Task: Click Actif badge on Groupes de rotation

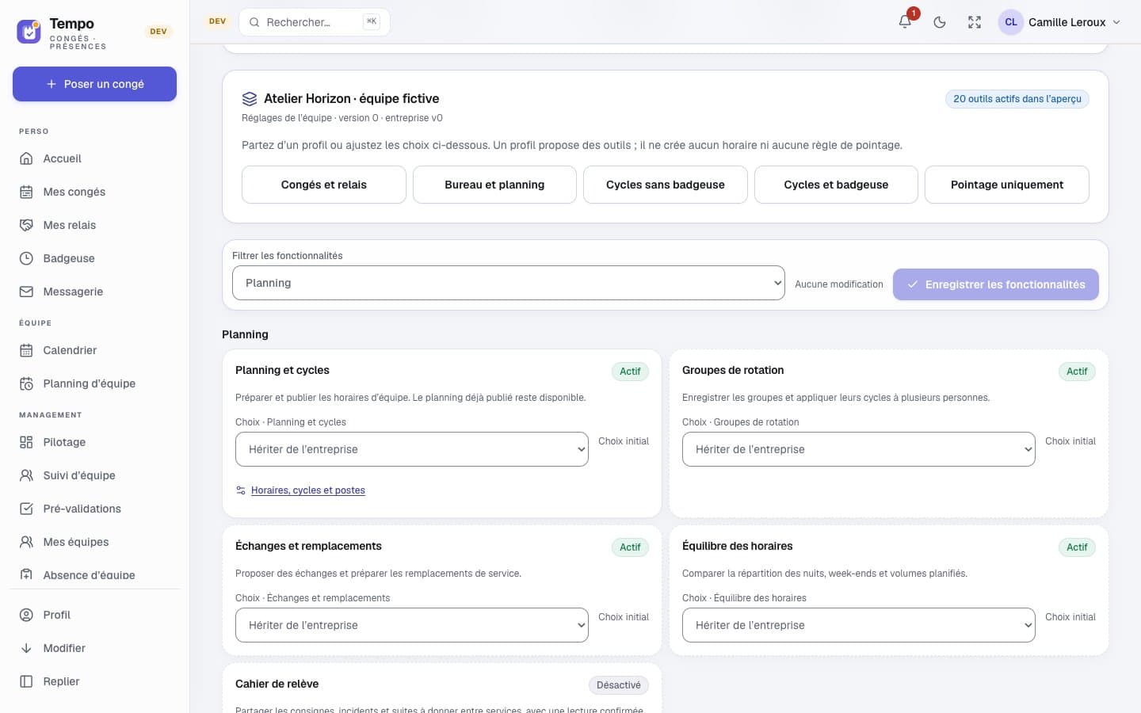Action: (x=1077, y=372)
